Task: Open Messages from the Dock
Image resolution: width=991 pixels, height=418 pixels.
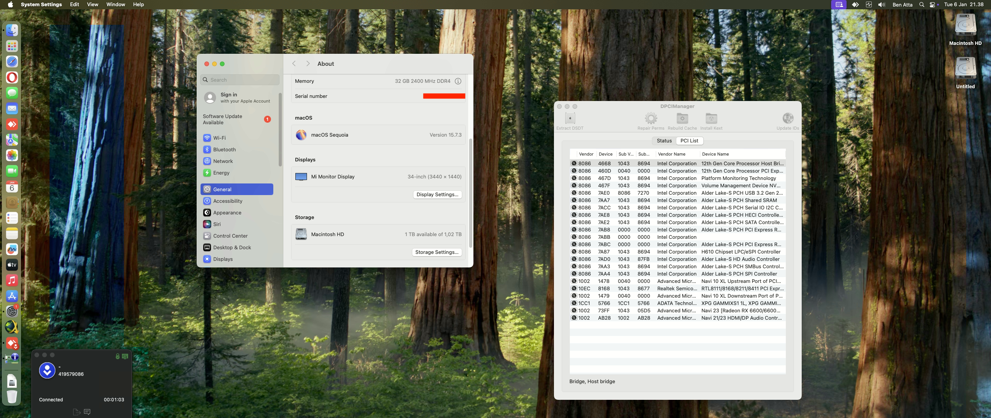Action: pos(12,93)
